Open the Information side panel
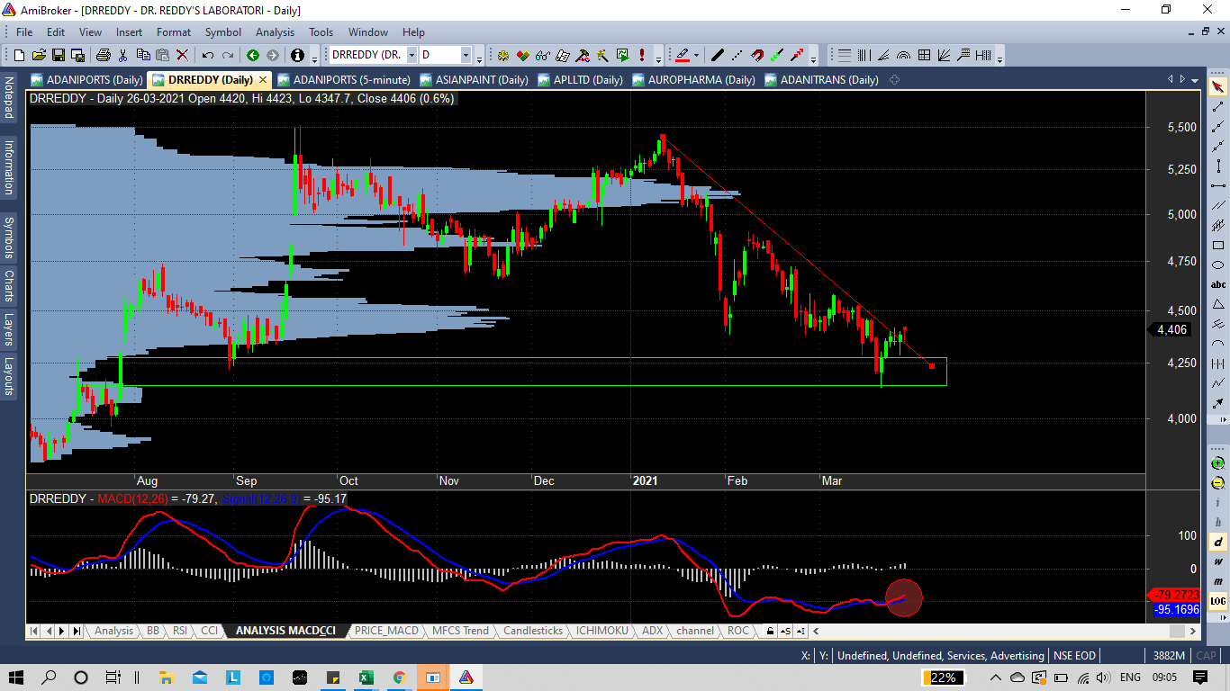This screenshot has height=691, width=1230. coord(9,167)
